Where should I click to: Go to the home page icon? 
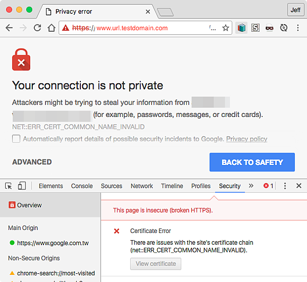[x=51, y=28]
